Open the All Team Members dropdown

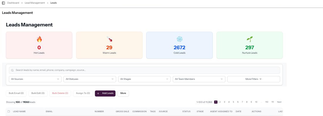click(x=199, y=79)
